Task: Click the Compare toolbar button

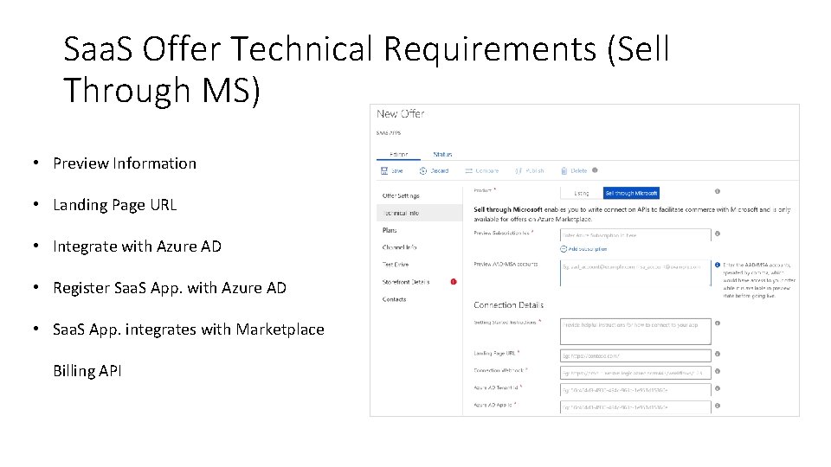Action: 482,170
